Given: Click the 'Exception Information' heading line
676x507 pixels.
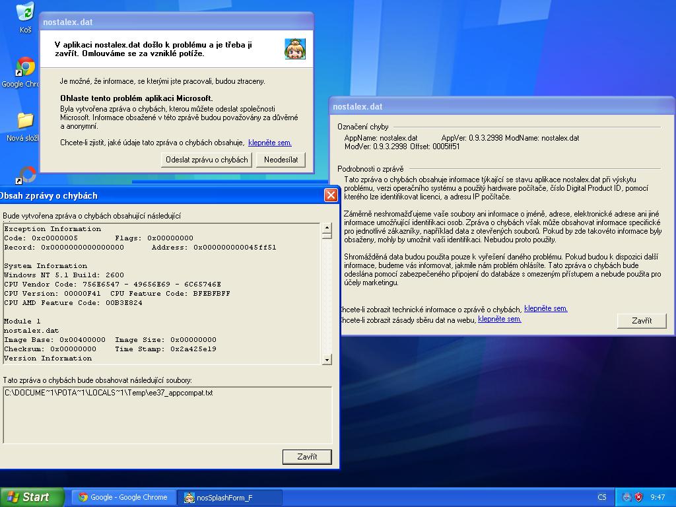Looking at the screenshot, I should [x=53, y=229].
